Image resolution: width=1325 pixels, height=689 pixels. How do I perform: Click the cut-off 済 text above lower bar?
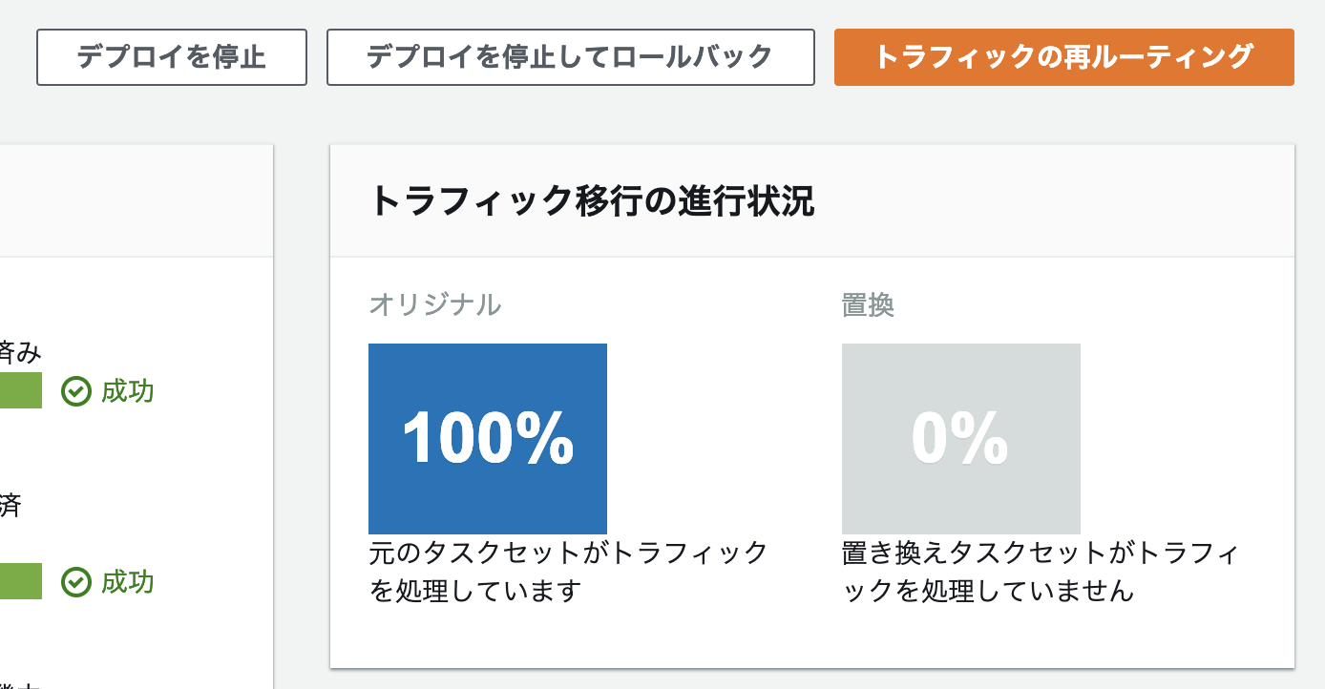pos(10,506)
